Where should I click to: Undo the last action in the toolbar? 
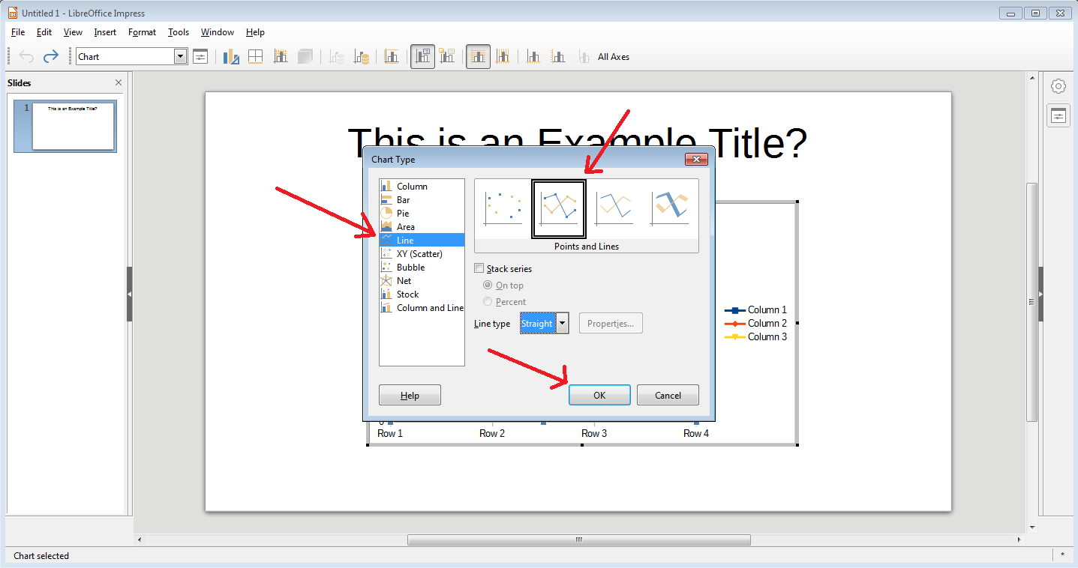coord(26,56)
